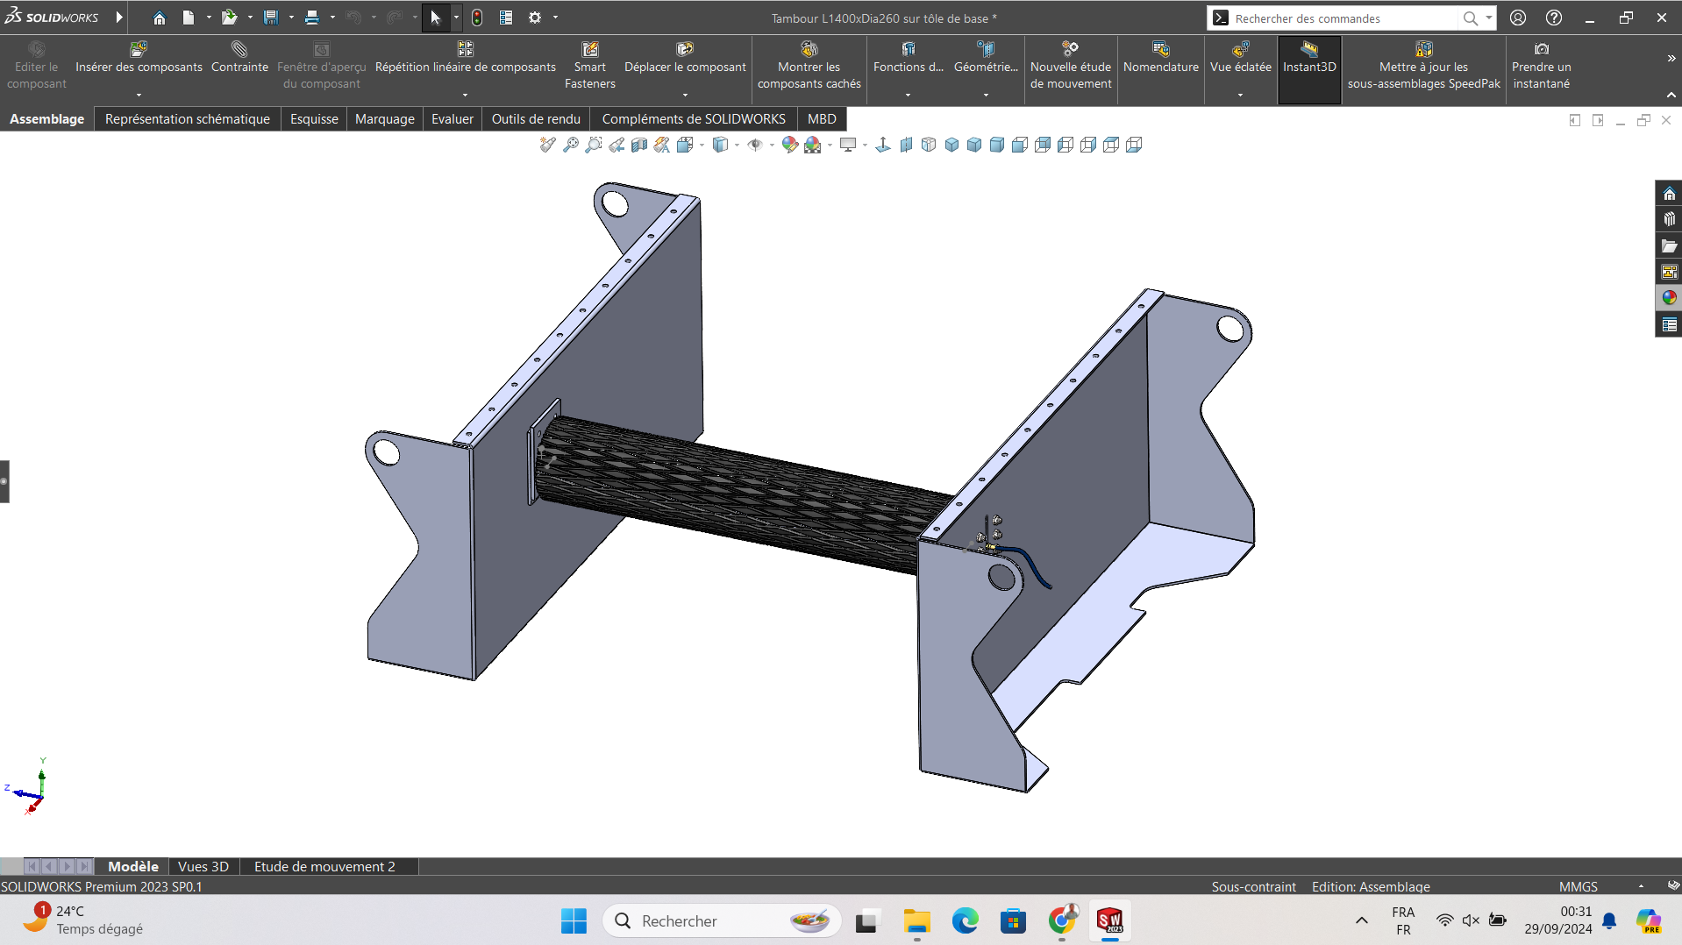Open File Explorer folder icon in task pane
Viewport: 1682px width, 945px height.
coord(1669,245)
